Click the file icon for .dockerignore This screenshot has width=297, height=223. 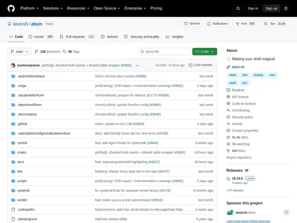(13, 219)
